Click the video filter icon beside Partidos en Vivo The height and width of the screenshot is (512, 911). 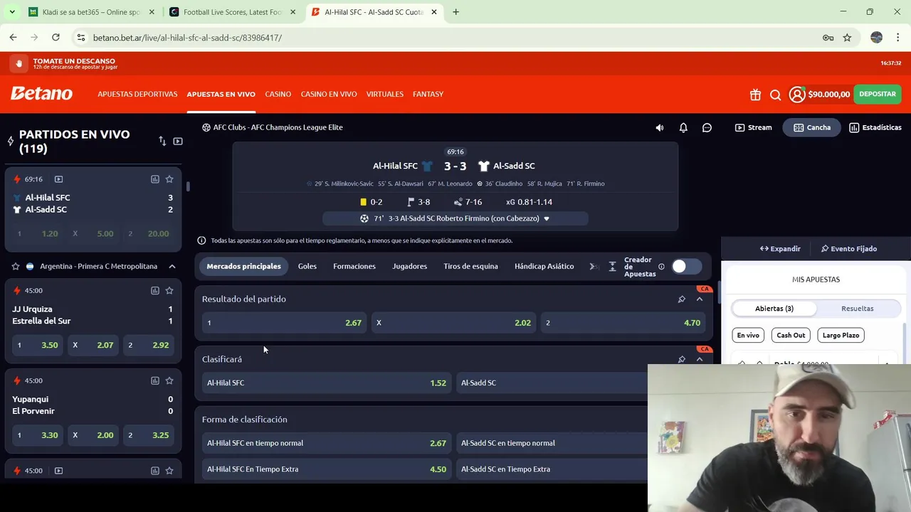coord(178,142)
